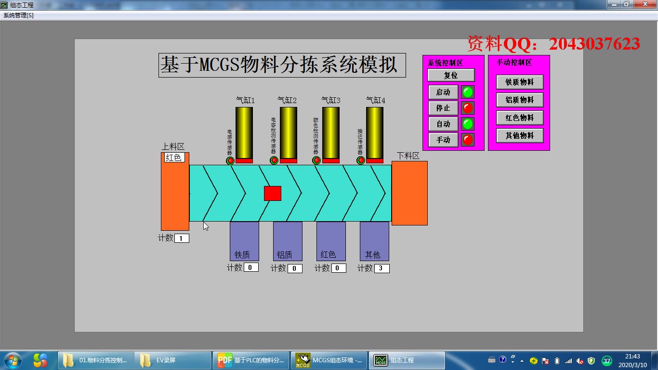Open 01.物料分拣控制 folder on taskbar

coord(96,360)
